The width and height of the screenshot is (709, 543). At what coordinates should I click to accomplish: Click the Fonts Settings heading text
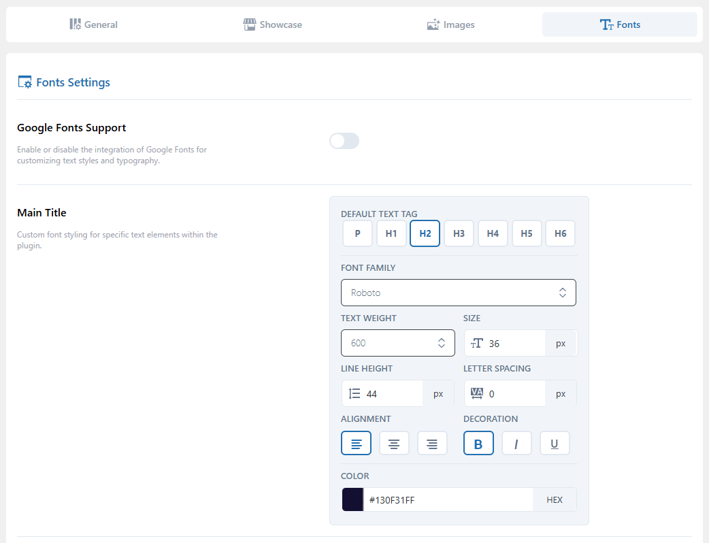click(x=73, y=82)
